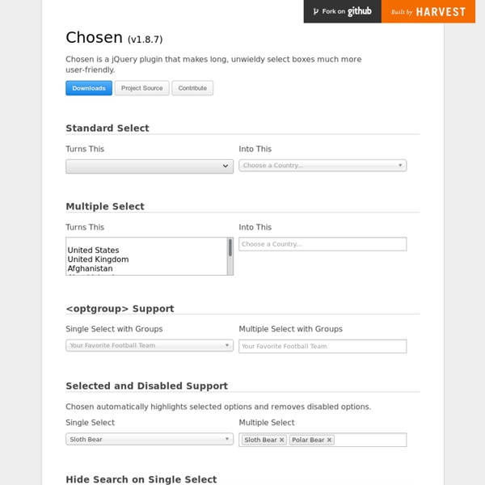Viewport: 485px width, 485px height.
Task: Select United States in the multiple list
Action: tap(93, 251)
